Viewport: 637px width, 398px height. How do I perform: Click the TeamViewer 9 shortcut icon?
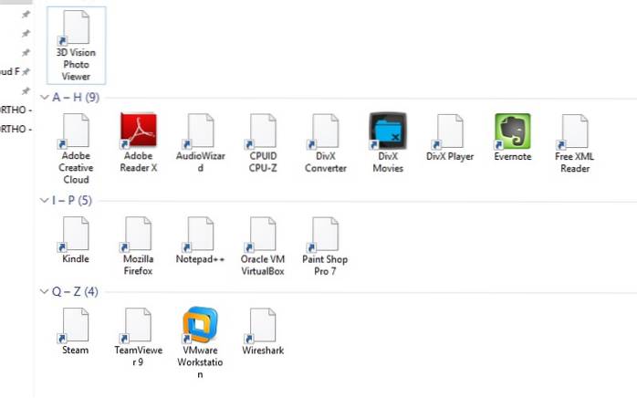tap(138, 325)
